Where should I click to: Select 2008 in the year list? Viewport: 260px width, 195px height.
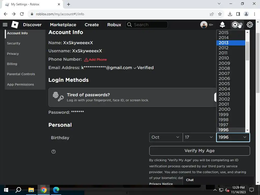tap(231, 68)
